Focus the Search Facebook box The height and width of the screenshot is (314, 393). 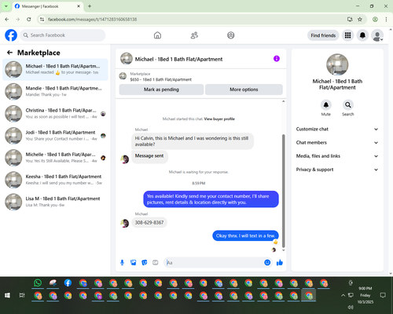(63, 35)
